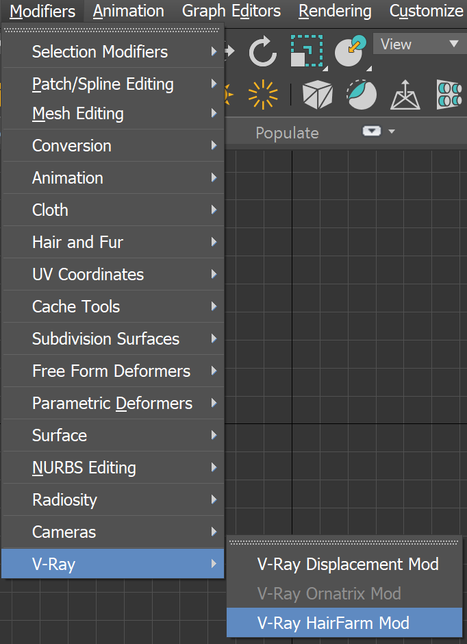The height and width of the screenshot is (644, 467).
Task: Click the teal sphere material icon
Action: [361, 95]
